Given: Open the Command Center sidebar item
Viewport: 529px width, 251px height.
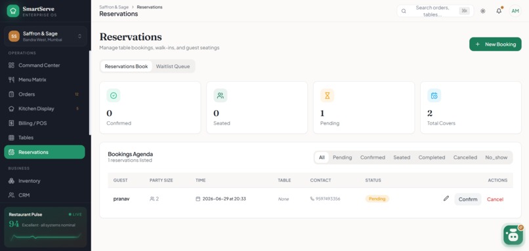Looking at the screenshot, I should point(45,66).
